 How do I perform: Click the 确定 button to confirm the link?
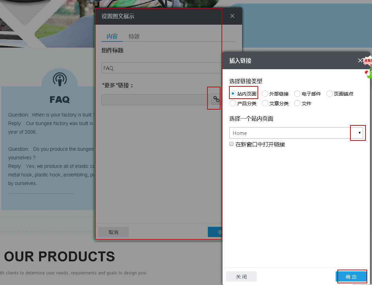point(352,276)
